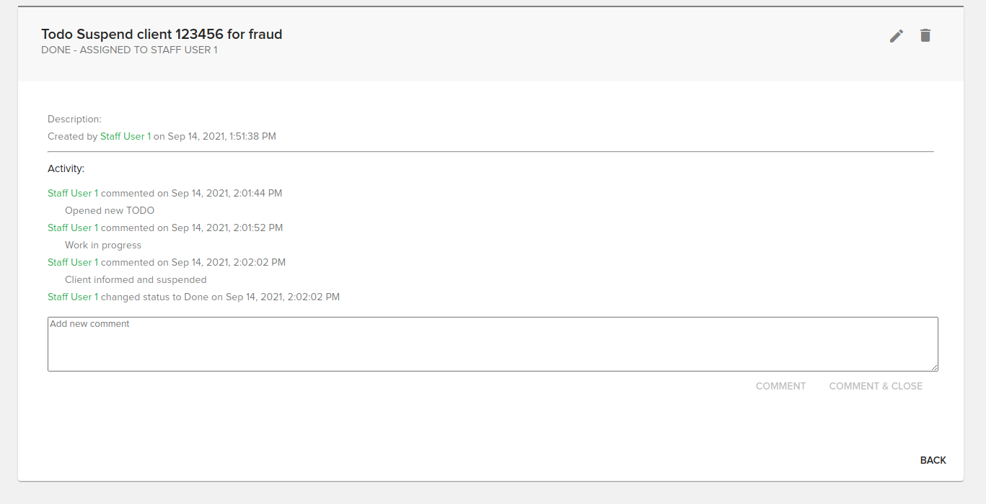986x504 pixels.
Task: Click the 'Opened new TODO' comment text
Action: click(x=110, y=210)
